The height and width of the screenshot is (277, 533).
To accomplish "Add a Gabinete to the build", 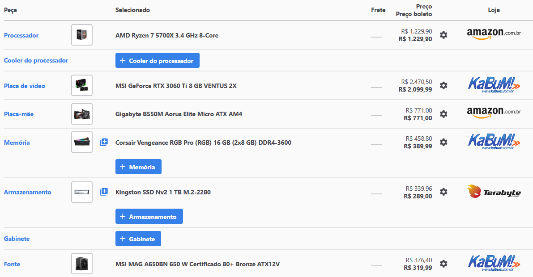I will point(138,239).
